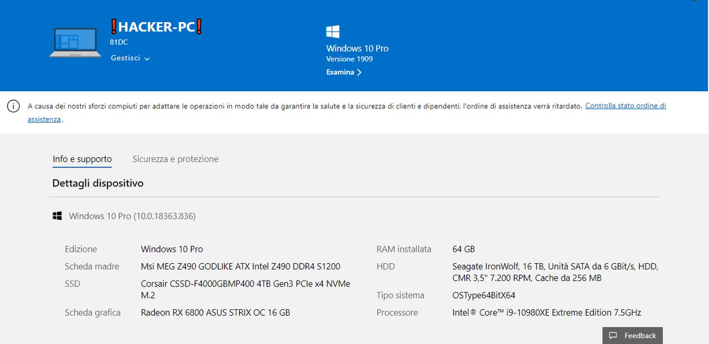
Task: Click the Tipo sistema label
Action: tap(400, 295)
